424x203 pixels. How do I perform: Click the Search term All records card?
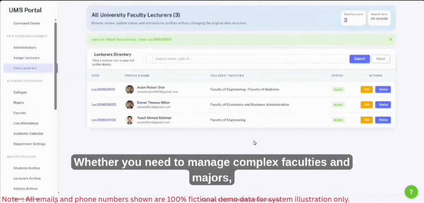click(x=379, y=17)
